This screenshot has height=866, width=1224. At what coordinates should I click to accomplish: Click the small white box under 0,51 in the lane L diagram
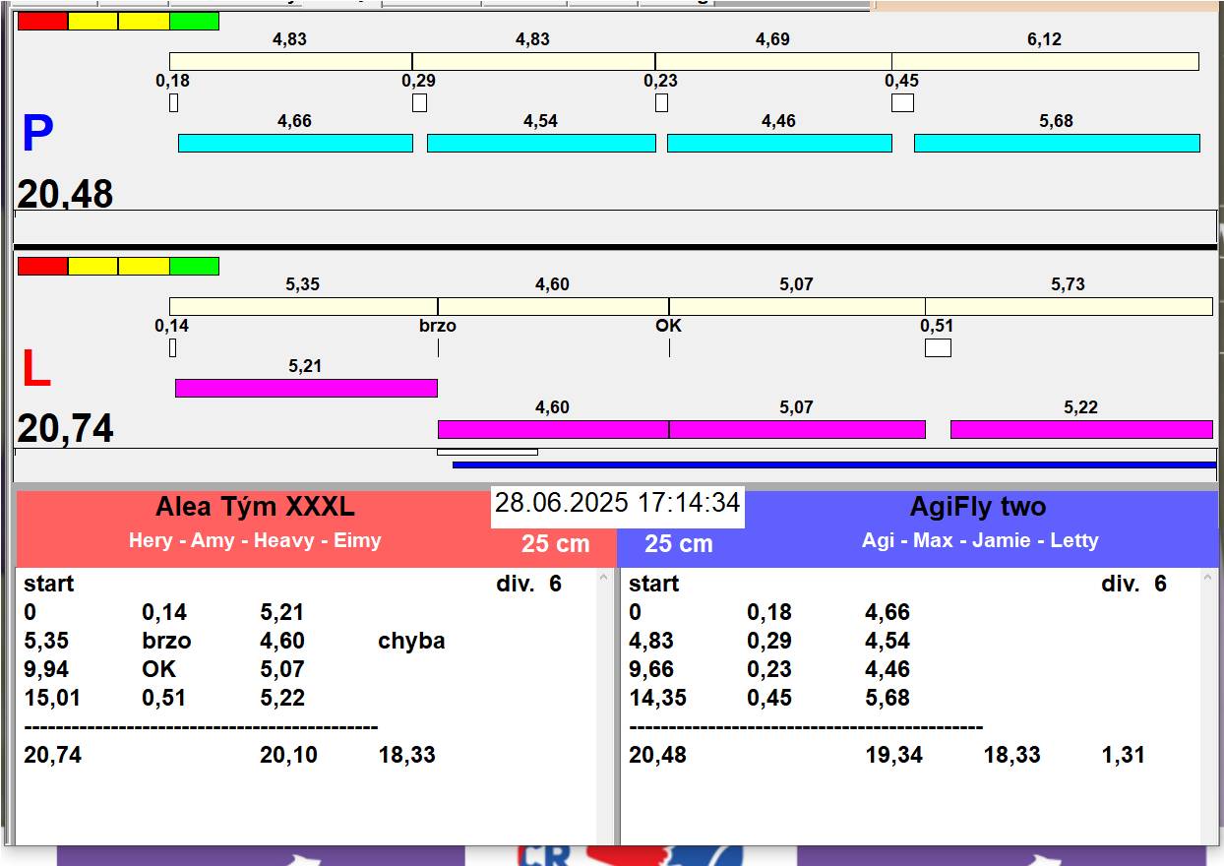(x=938, y=347)
